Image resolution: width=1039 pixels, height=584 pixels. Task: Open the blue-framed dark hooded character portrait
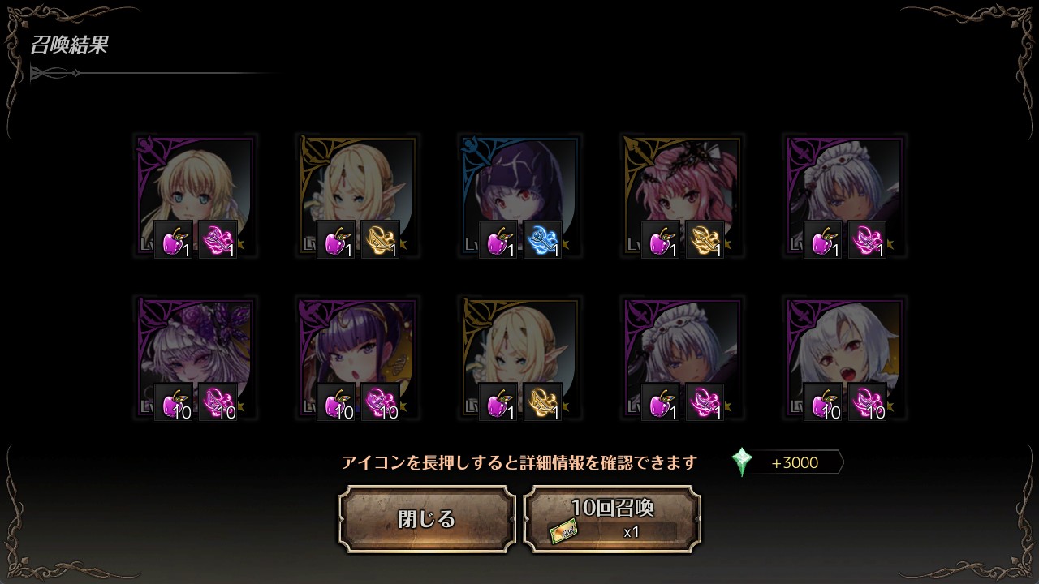pos(519,196)
